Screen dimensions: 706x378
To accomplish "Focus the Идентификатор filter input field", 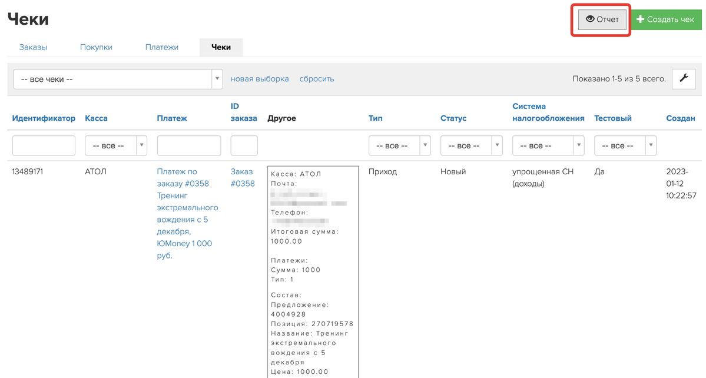I will click(44, 145).
